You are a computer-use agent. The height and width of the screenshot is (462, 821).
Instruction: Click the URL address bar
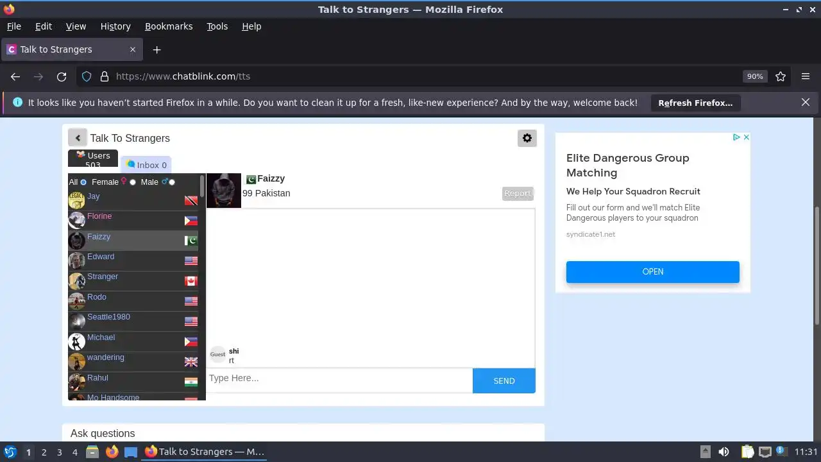click(x=423, y=76)
